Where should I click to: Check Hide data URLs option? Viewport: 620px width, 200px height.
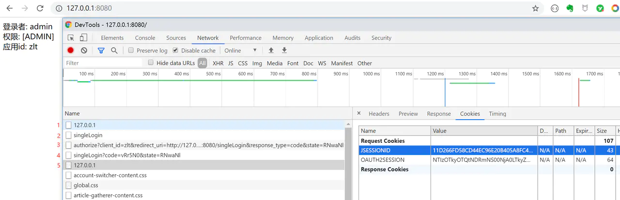151,62
